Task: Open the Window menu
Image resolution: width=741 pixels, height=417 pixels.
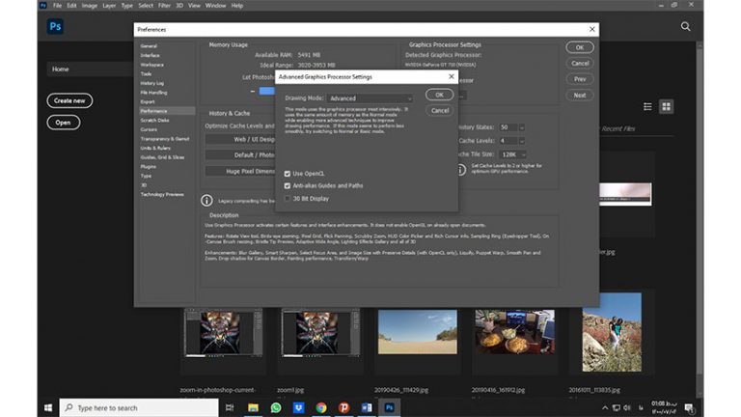Action: pos(215,6)
